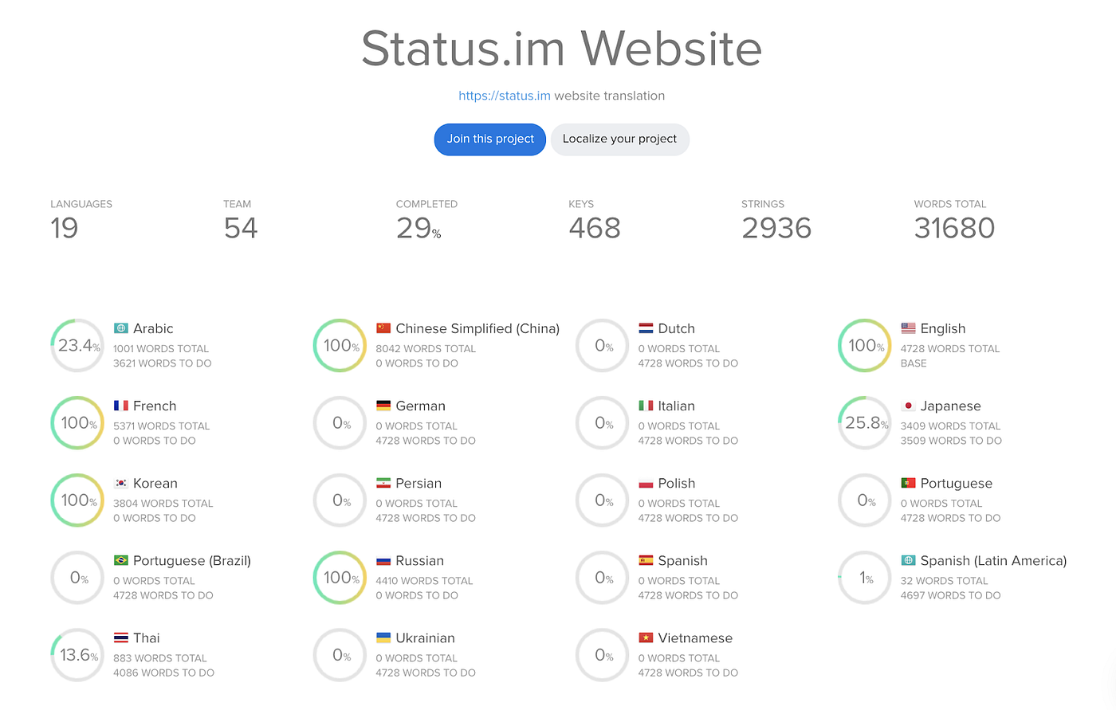Viewport: 1116px width, 710px height.
Task: Click the '1001 WORDS TOTAL' text
Action: tap(161, 349)
